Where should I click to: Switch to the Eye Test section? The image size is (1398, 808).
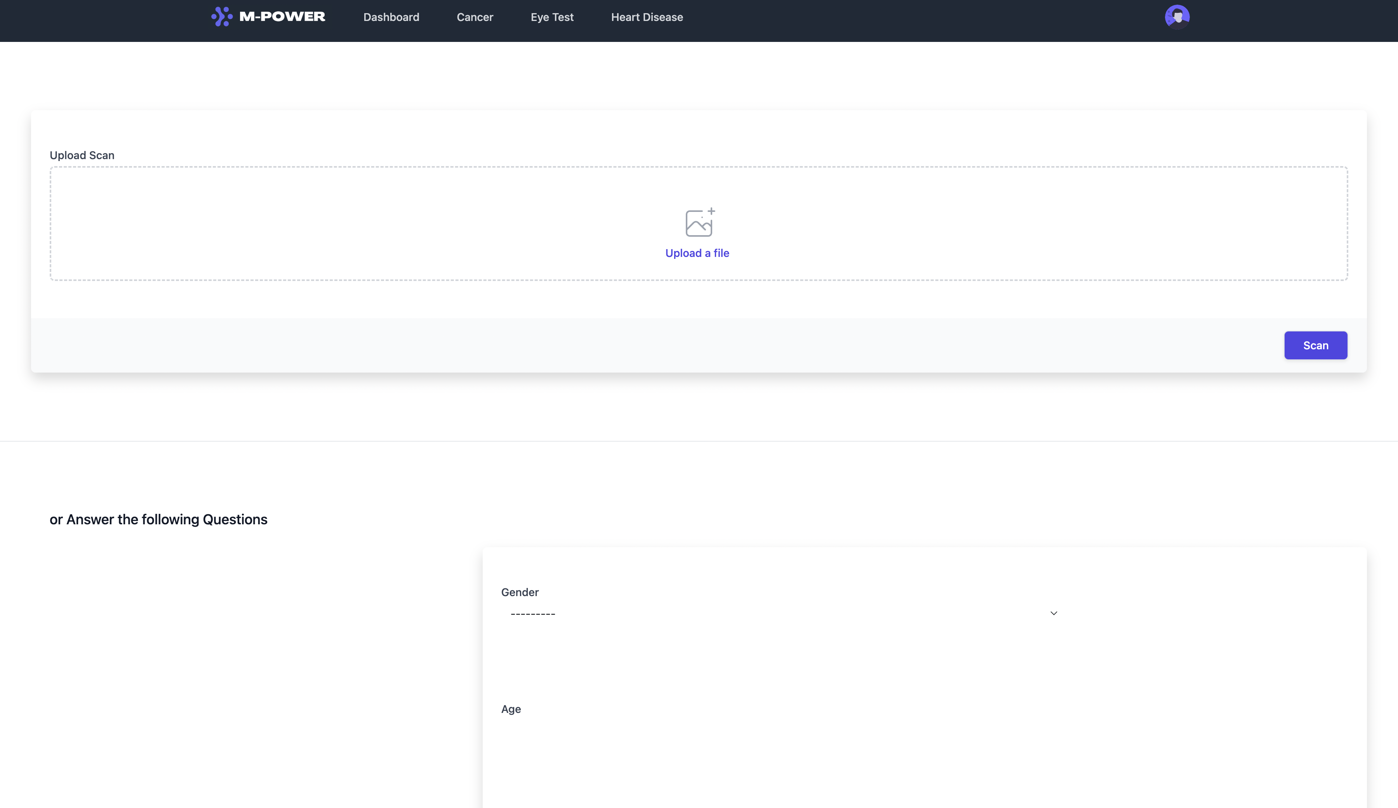(552, 17)
